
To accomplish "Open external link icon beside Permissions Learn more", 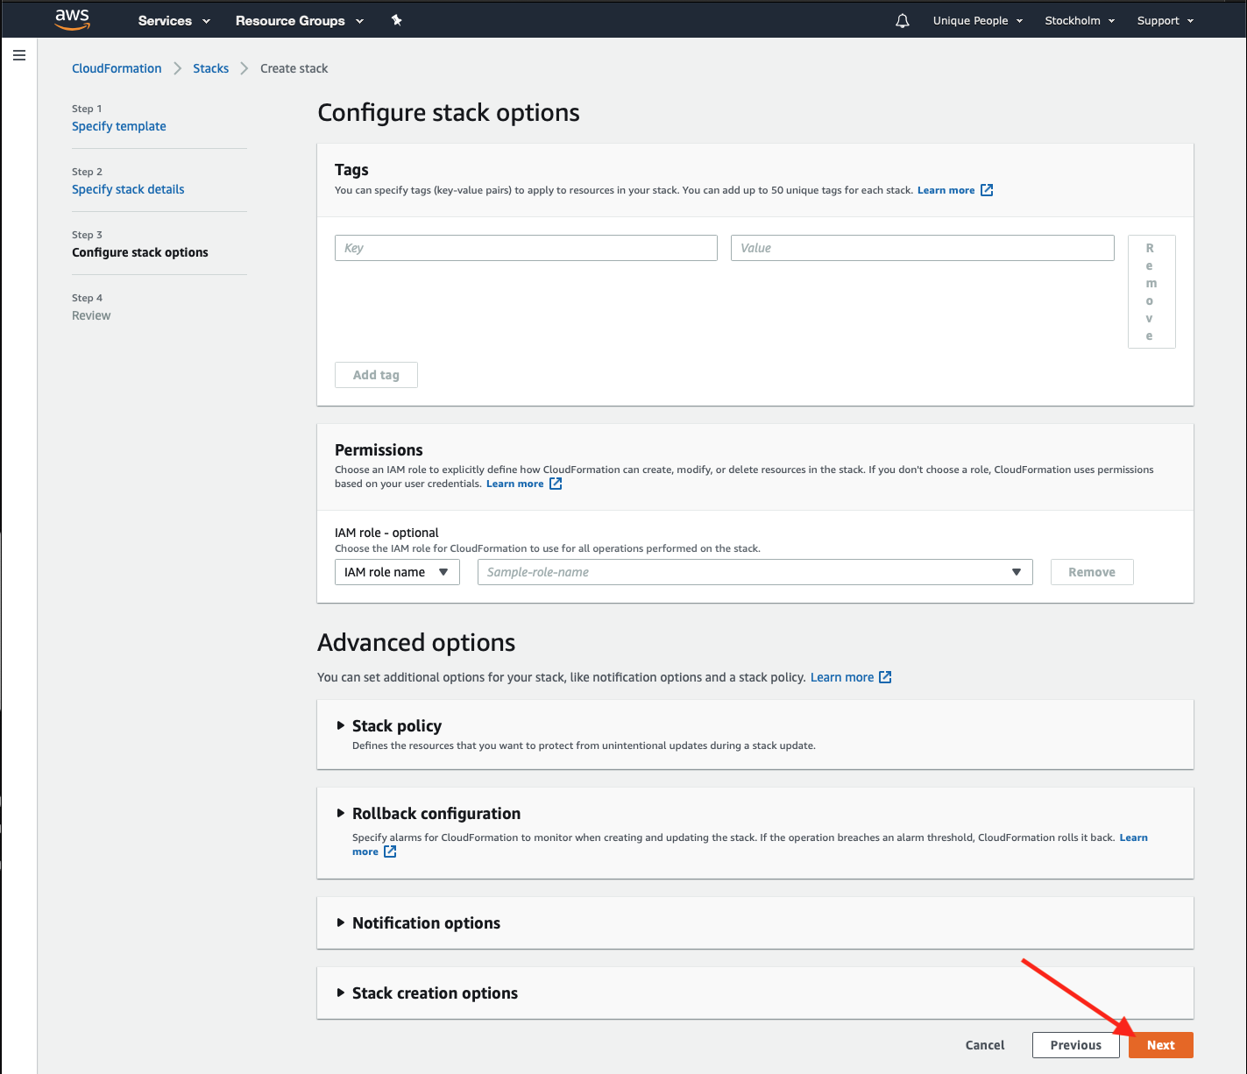I will [x=556, y=484].
